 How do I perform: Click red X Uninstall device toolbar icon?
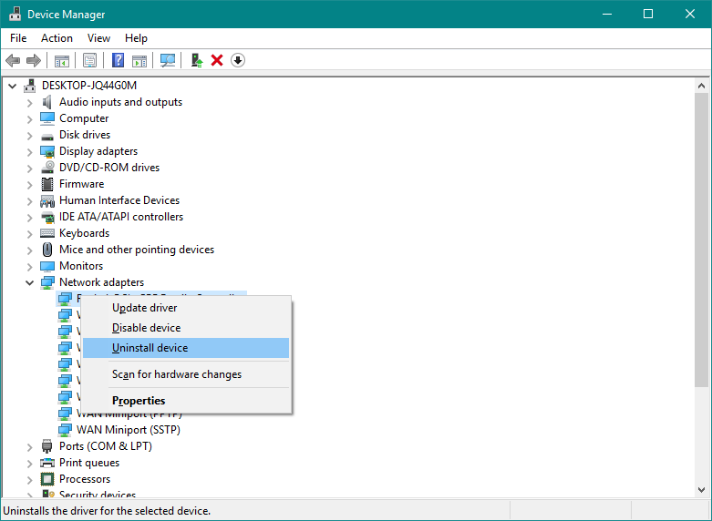(x=217, y=60)
